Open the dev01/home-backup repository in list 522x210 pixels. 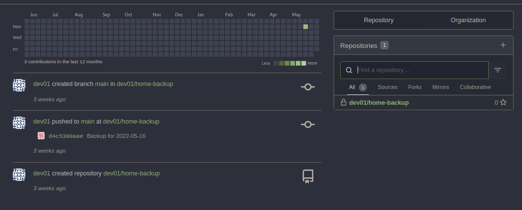pyautogui.click(x=379, y=103)
